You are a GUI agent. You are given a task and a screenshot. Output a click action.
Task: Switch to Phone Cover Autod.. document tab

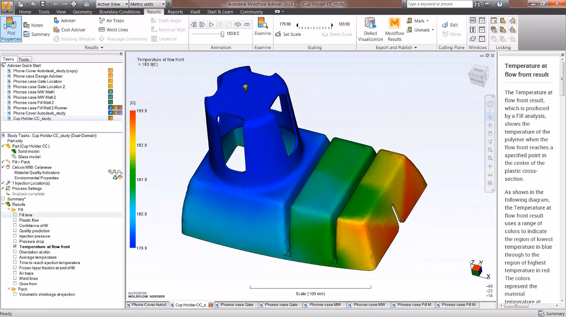(147, 305)
